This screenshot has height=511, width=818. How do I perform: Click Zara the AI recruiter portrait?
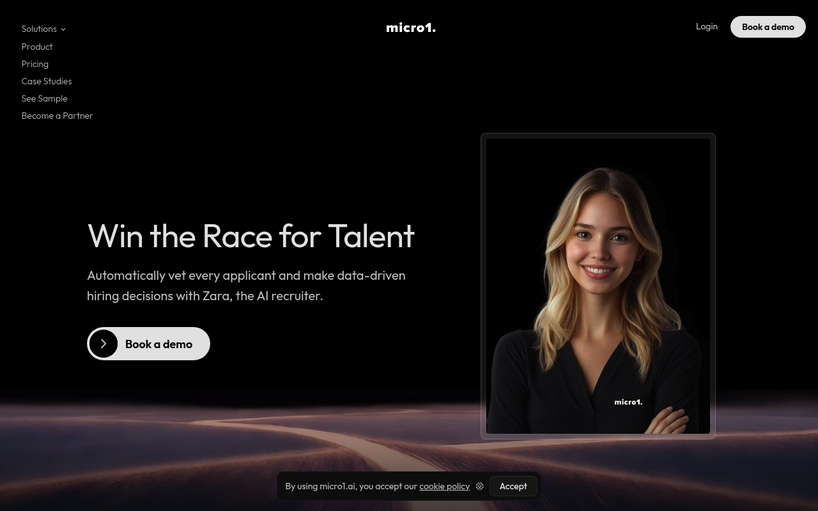coord(598,286)
